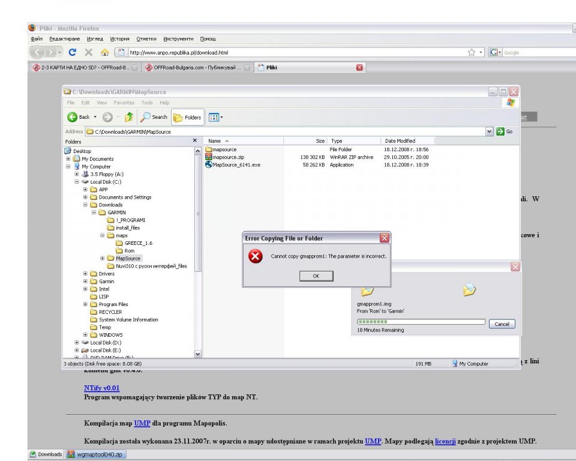Open the Explorer address bar dropdown

[489, 131]
